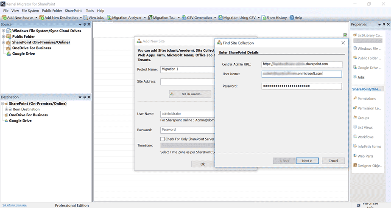The height and width of the screenshot is (208, 391).
Task: Click the Help globe icon in toolbar
Action: [292, 18]
